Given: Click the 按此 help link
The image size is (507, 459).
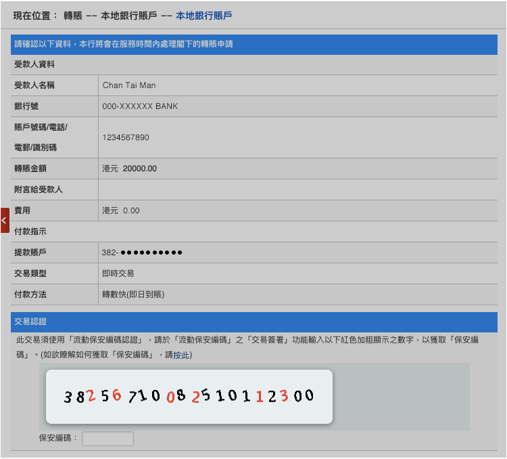Looking at the screenshot, I should coord(181,355).
